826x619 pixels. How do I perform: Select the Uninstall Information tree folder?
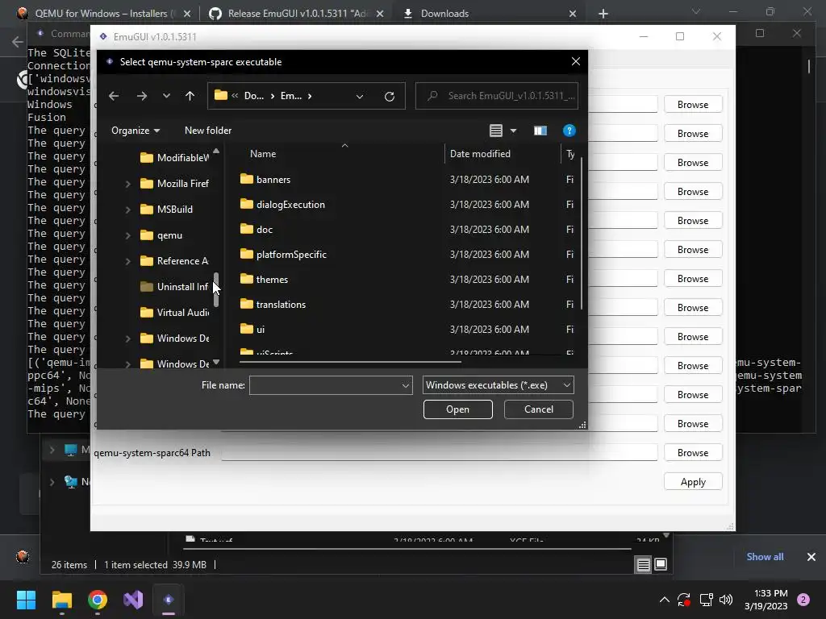click(x=174, y=287)
